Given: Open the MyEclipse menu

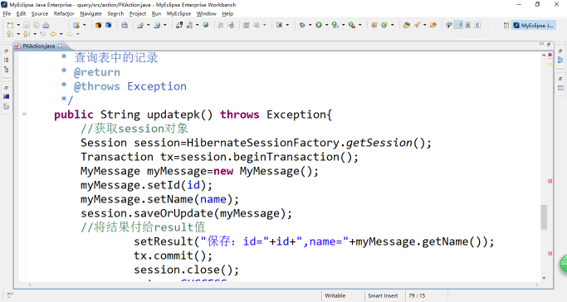Looking at the screenshot, I should (178, 14).
